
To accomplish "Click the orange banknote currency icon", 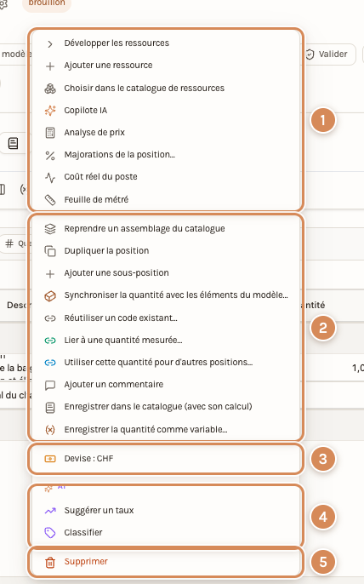I will [50, 459].
